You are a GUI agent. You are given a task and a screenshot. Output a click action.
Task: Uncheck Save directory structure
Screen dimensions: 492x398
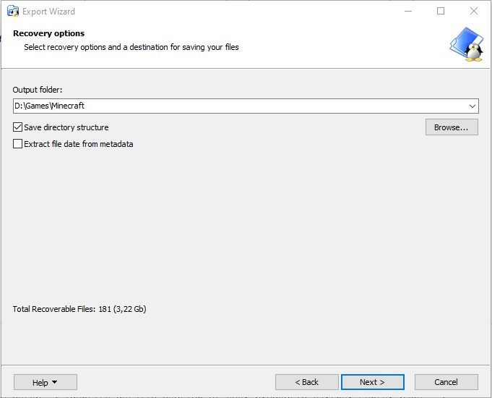[x=18, y=127]
